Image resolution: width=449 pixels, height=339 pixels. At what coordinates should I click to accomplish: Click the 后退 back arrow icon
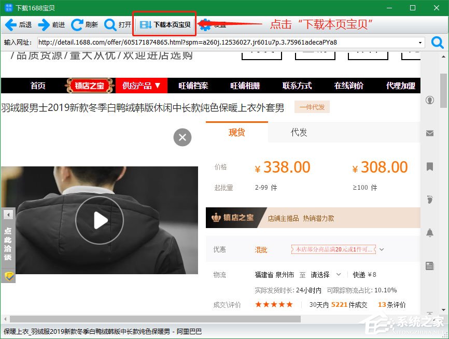[x=11, y=24]
